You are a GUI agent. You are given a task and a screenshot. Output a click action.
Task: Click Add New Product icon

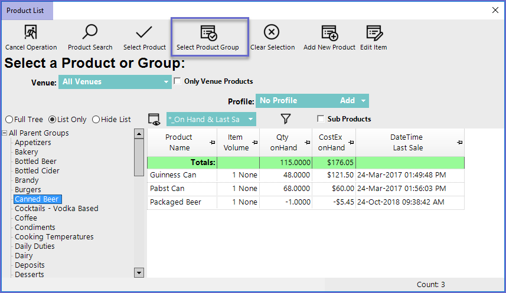click(x=329, y=33)
